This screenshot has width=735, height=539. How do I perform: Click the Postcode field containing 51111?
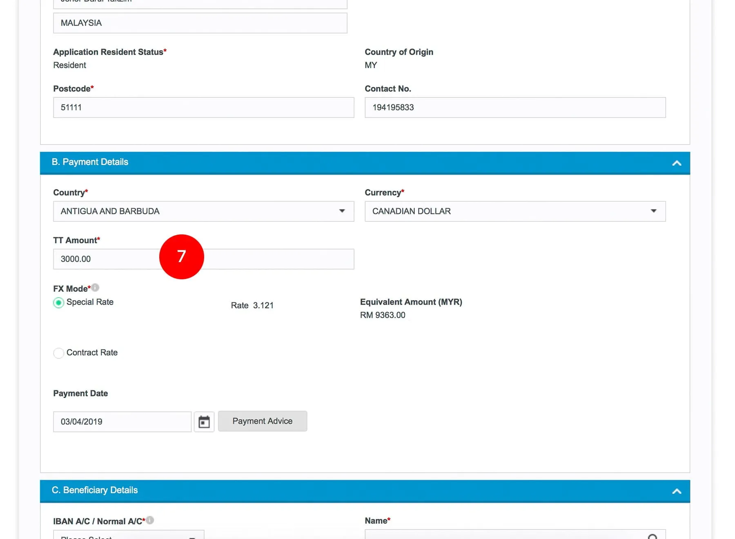tap(203, 107)
